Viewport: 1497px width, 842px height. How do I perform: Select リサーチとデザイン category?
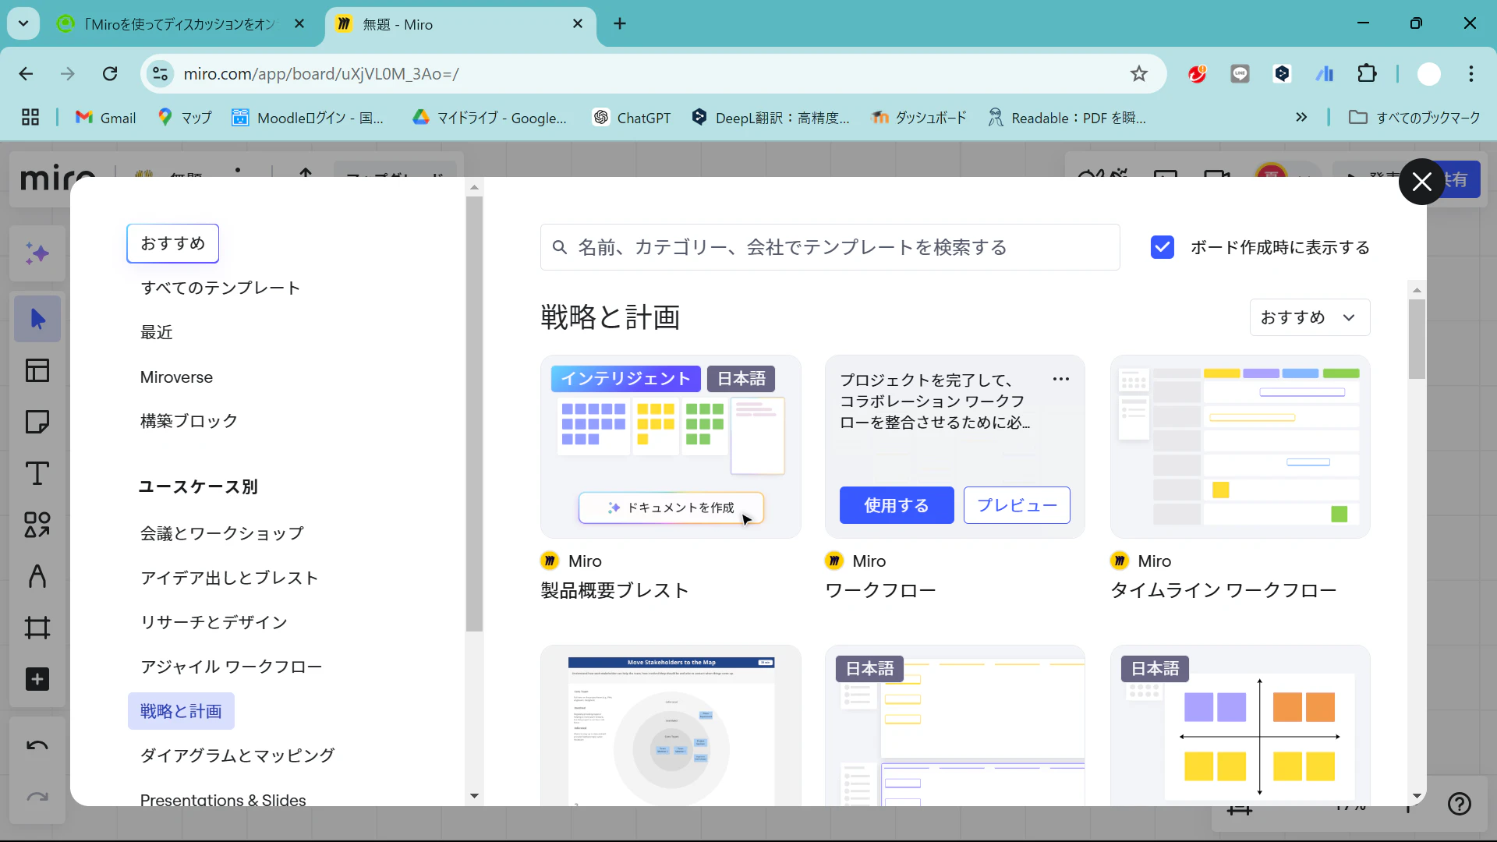click(x=214, y=623)
